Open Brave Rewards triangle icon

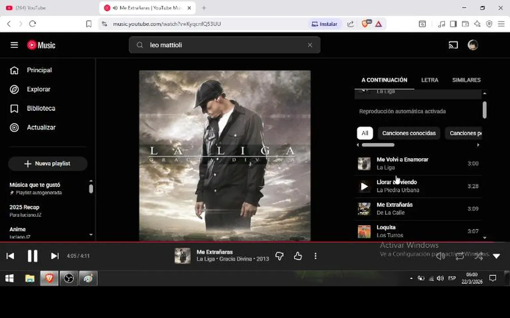coord(379,24)
